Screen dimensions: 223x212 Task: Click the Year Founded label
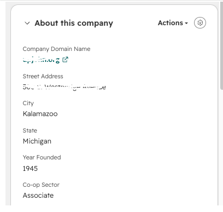click(x=42, y=157)
